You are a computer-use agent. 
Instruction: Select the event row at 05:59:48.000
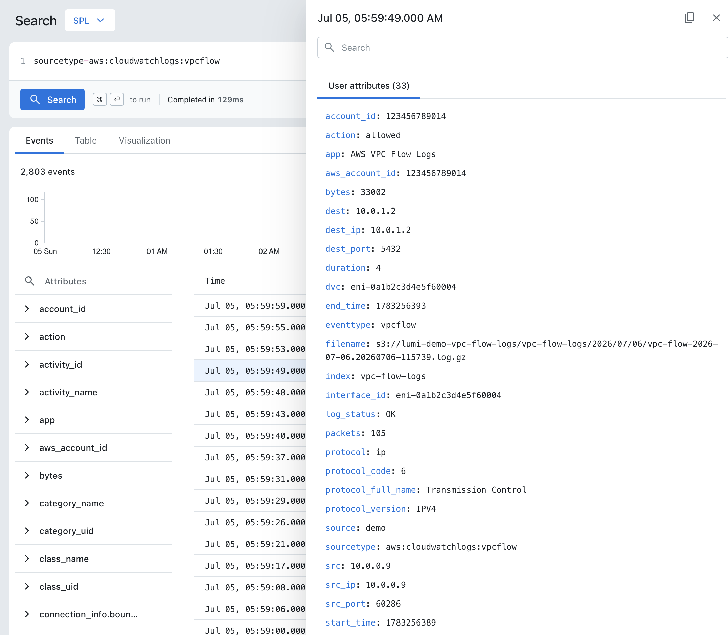click(250, 392)
